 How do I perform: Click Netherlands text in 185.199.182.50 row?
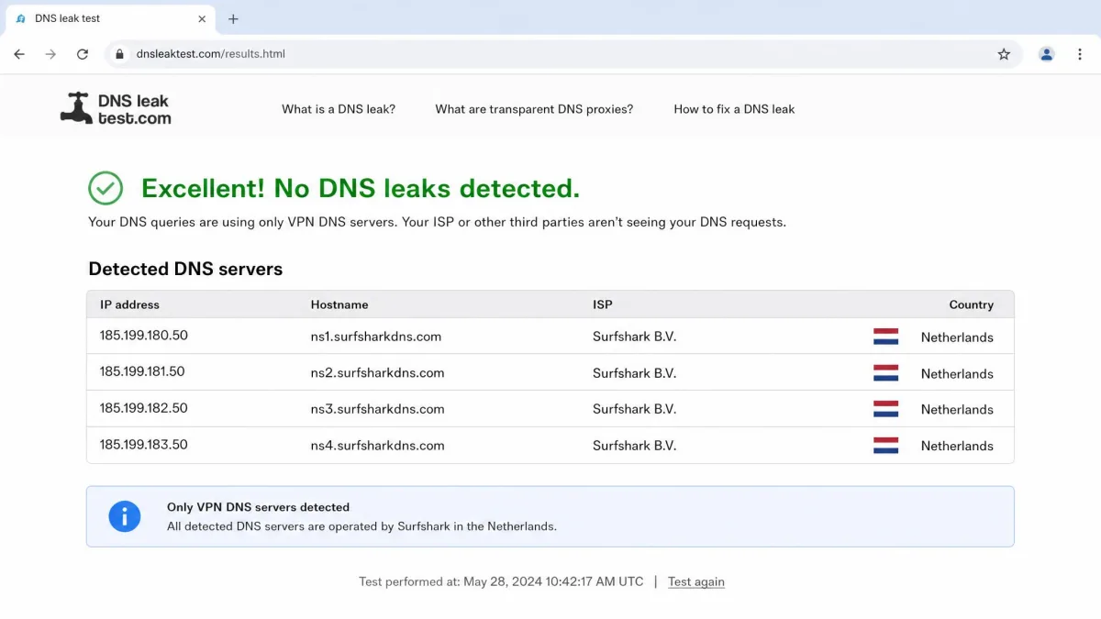pos(957,410)
